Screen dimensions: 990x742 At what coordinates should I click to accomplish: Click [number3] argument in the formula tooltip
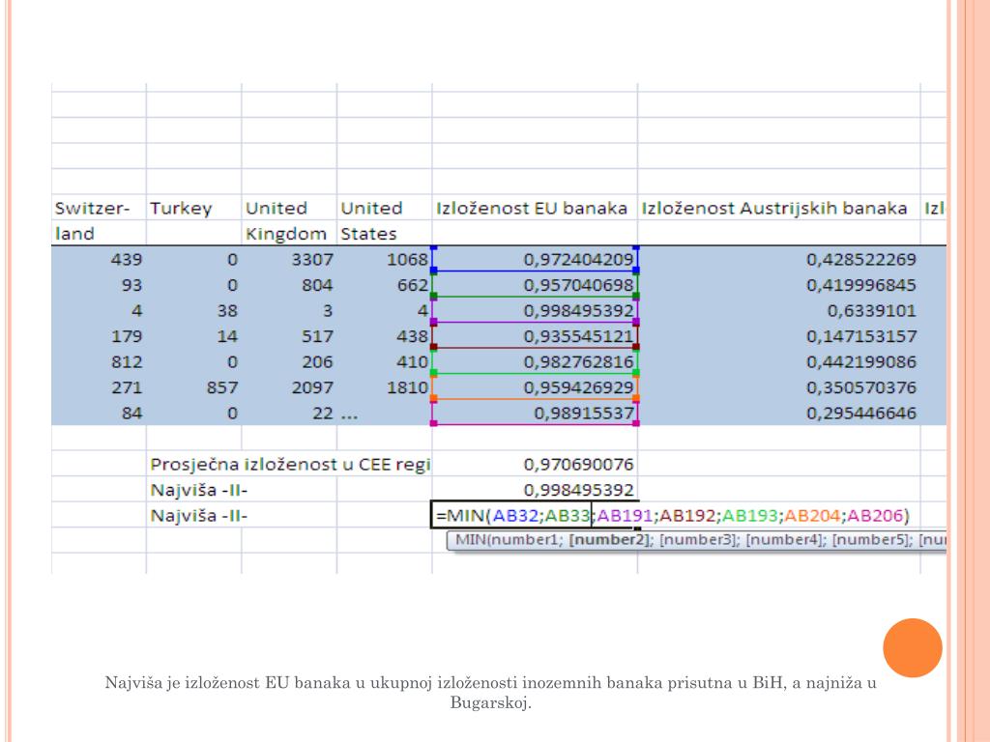pos(694,539)
